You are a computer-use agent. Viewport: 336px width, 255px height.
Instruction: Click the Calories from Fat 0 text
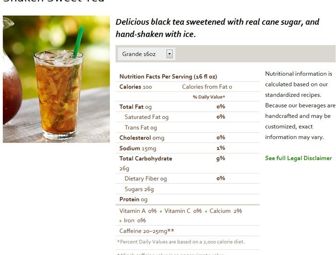point(207,87)
